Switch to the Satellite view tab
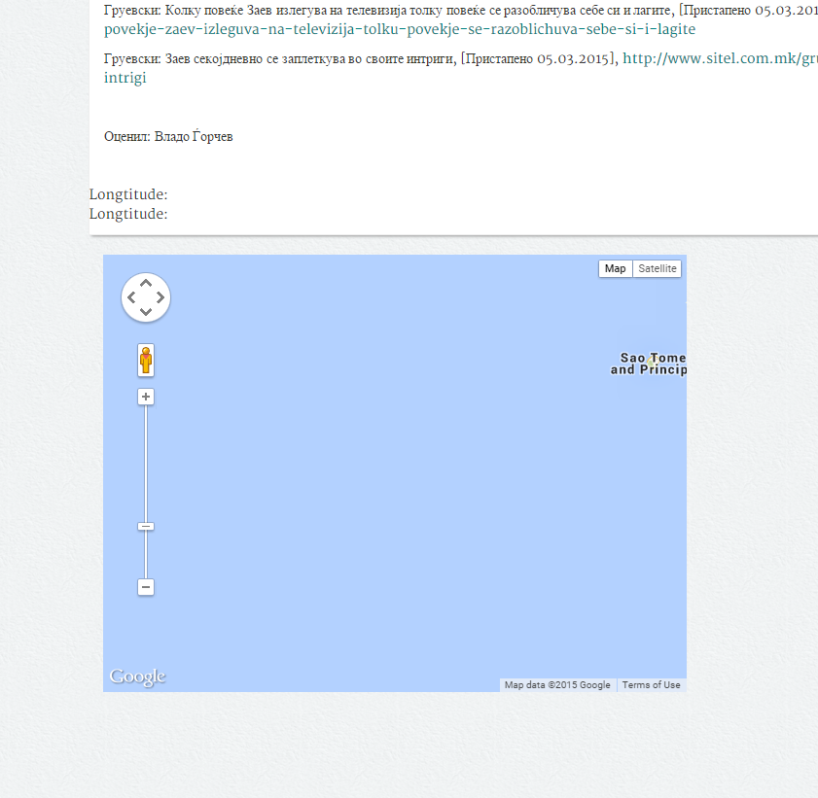Image resolution: width=818 pixels, height=798 pixels. 657,269
